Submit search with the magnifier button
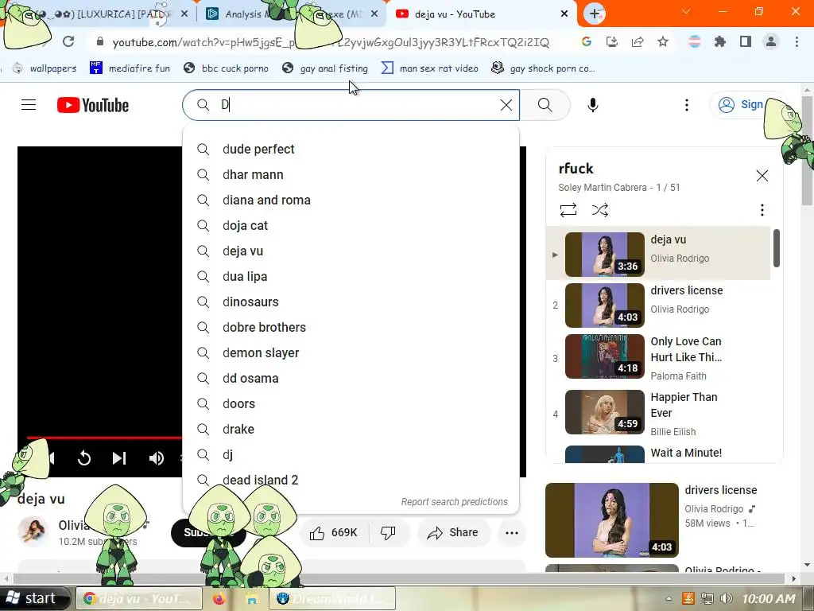 (545, 105)
